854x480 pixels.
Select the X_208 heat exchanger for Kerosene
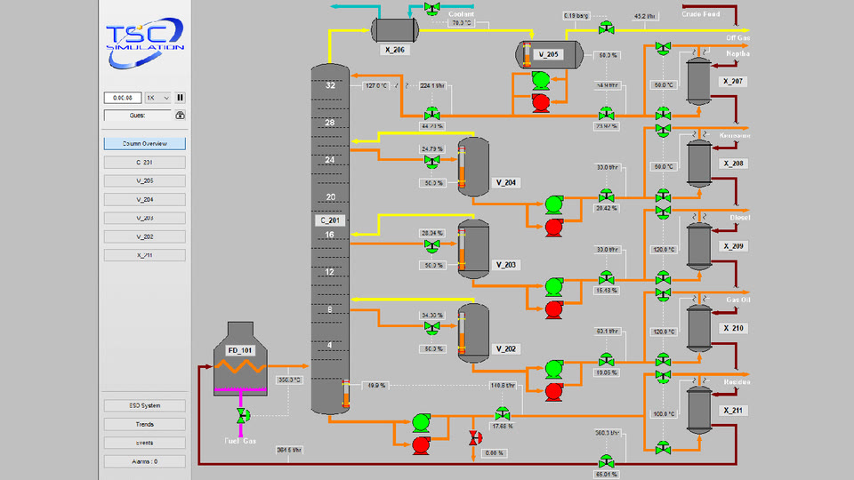(699, 164)
